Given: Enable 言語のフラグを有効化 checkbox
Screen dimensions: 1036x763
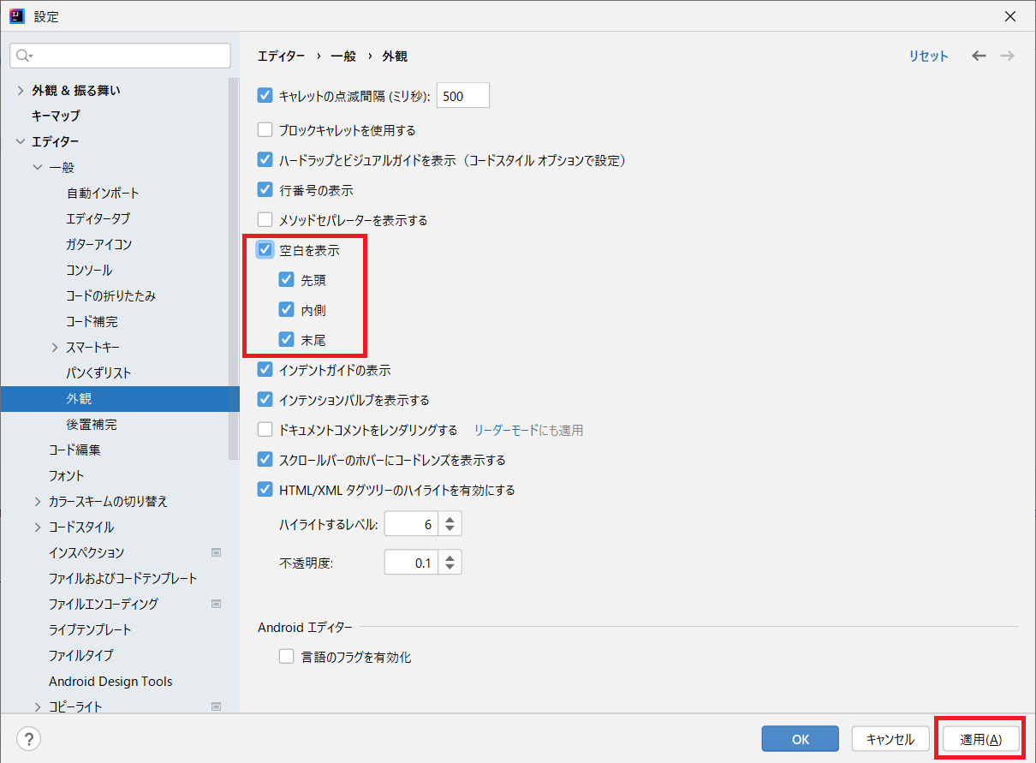Looking at the screenshot, I should (287, 657).
